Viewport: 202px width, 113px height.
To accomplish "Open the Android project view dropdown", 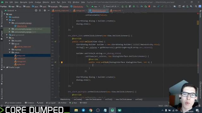I will (10, 10).
